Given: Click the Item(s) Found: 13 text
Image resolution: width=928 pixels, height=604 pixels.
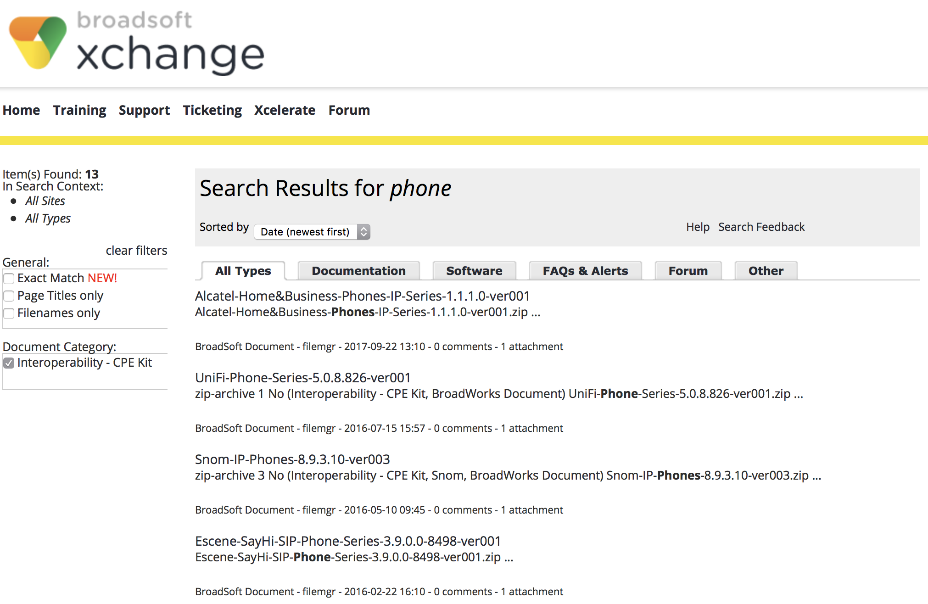Looking at the screenshot, I should [x=50, y=174].
